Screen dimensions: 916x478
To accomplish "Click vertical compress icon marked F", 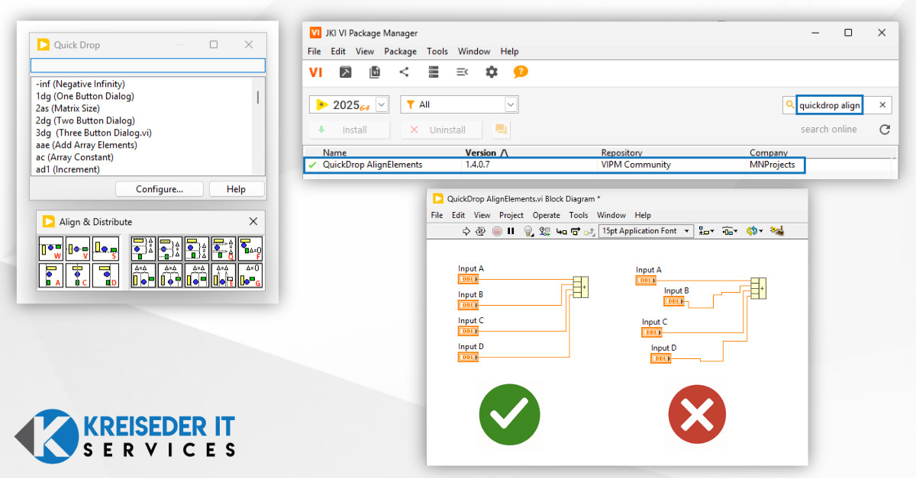I will coord(250,249).
